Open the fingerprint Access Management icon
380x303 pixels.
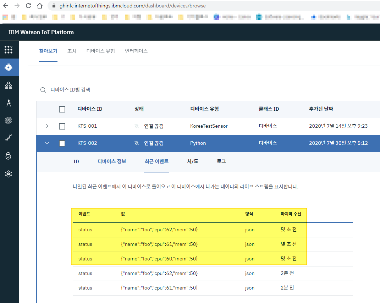pyautogui.click(x=9, y=120)
